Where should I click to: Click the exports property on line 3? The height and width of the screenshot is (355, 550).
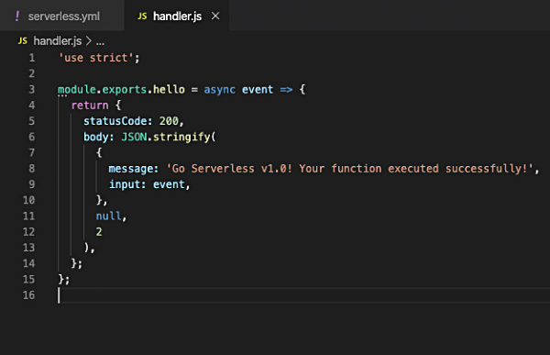(124, 89)
